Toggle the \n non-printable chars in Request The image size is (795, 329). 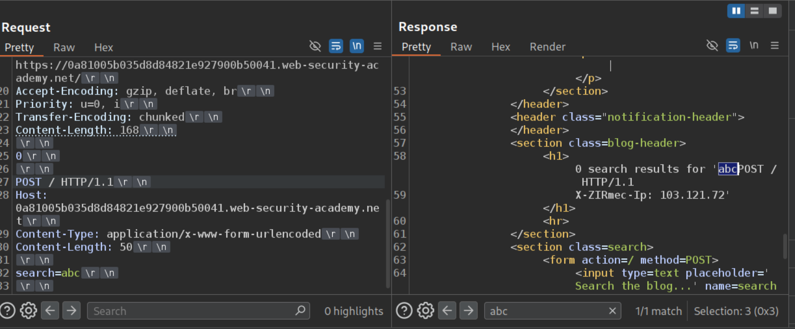pos(357,46)
